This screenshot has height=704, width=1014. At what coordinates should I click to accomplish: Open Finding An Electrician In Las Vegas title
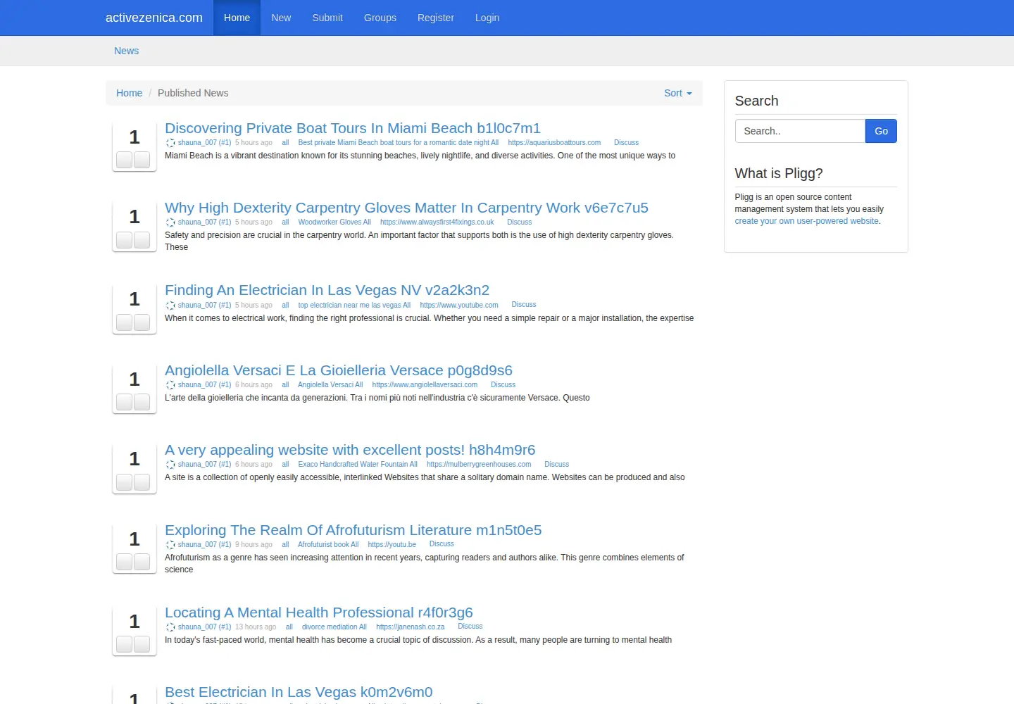pyautogui.click(x=327, y=290)
